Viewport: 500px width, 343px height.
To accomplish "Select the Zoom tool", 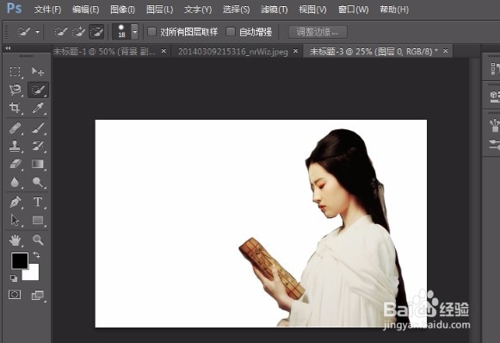I will (x=38, y=240).
